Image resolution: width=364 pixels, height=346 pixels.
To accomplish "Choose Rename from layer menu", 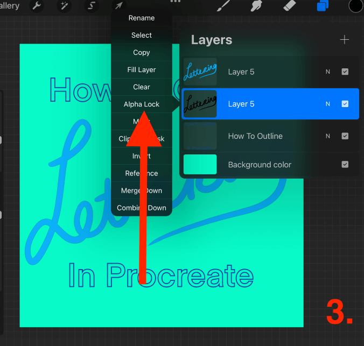I will click(x=142, y=18).
